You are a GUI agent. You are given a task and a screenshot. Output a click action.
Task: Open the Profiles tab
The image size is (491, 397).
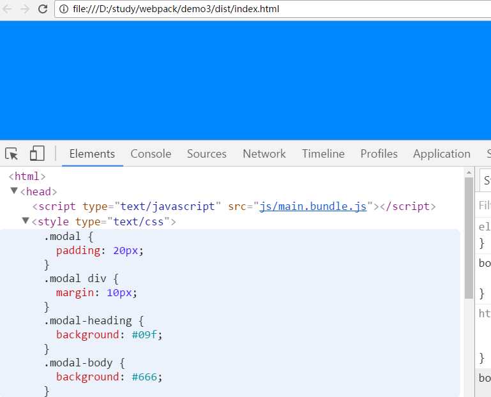(379, 154)
